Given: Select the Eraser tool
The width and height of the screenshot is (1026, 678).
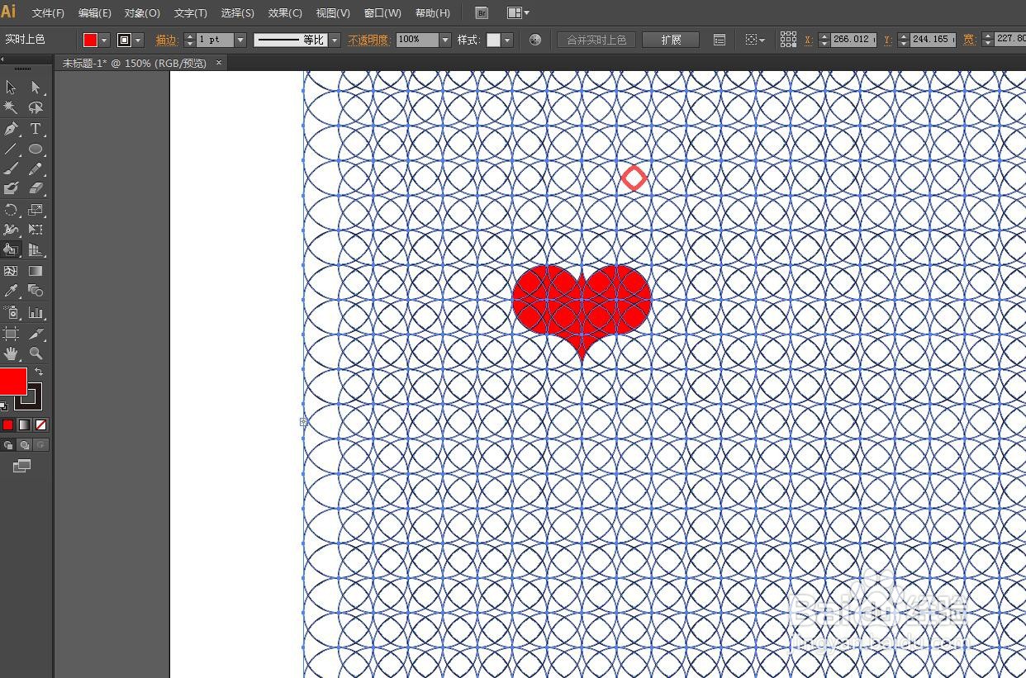Looking at the screenshot, I should 36,189.
